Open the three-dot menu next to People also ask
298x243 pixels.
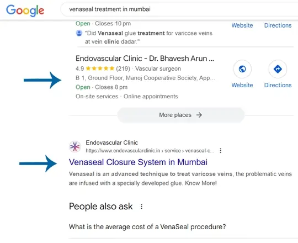pyautogui.click(x=141, y=207)
